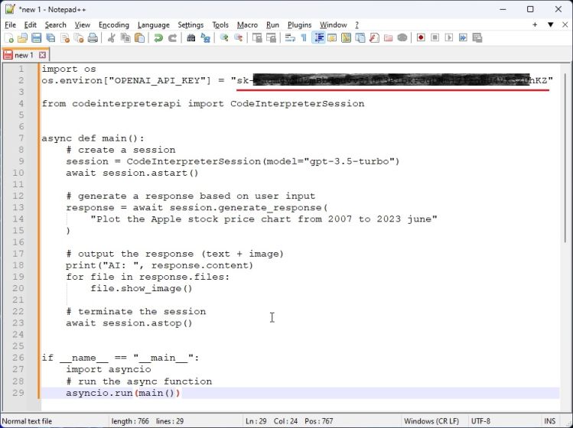Image resolution: width=573 pixels, height=428 pixels.
Task: Open the UTF-8 encoding selector in the status bar
Action: [481, 421]
